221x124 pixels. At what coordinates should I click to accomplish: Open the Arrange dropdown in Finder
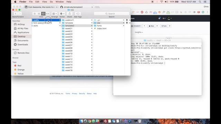(55, 14)
